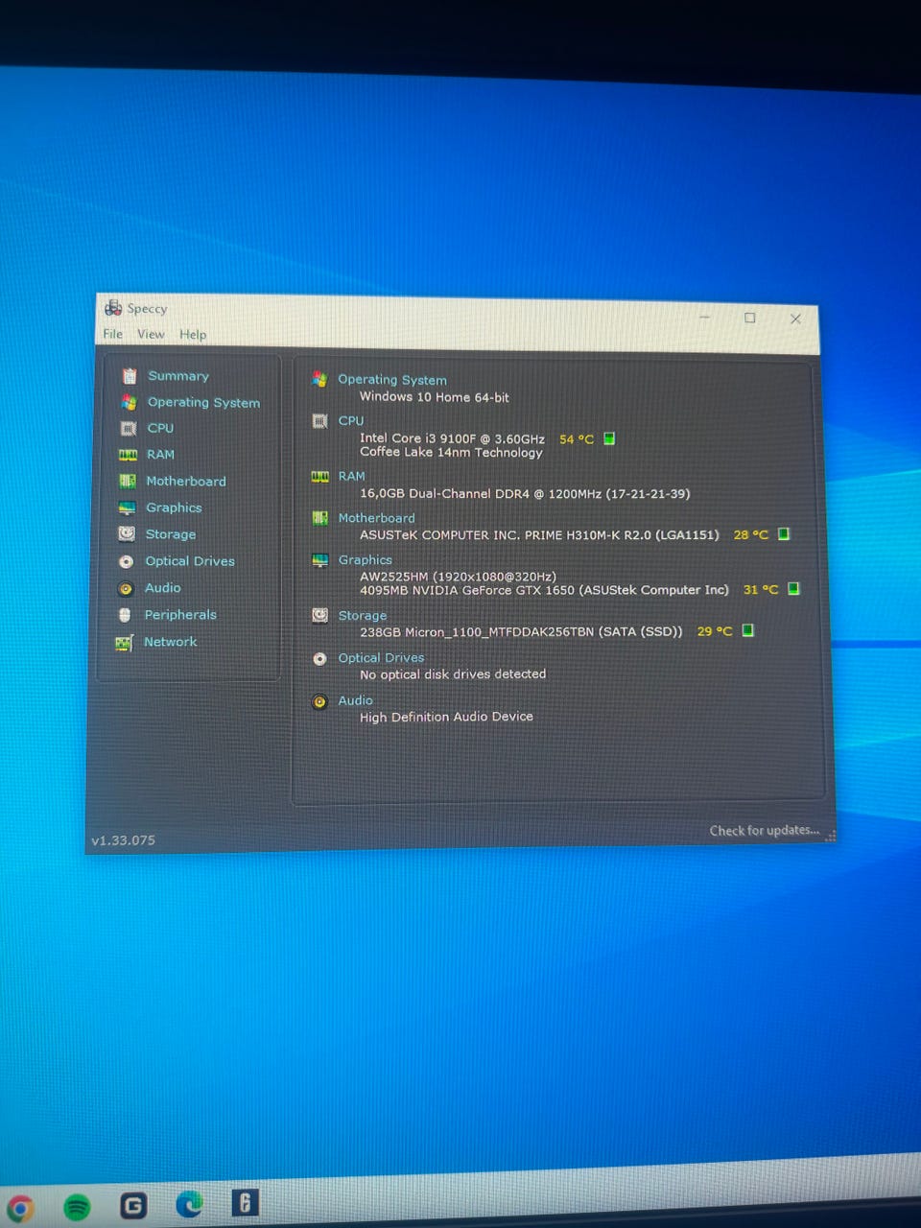Select Peripherals in the sidebar list
The width and height of the screenshot is (921, 1228).
[x=180, y=615]
